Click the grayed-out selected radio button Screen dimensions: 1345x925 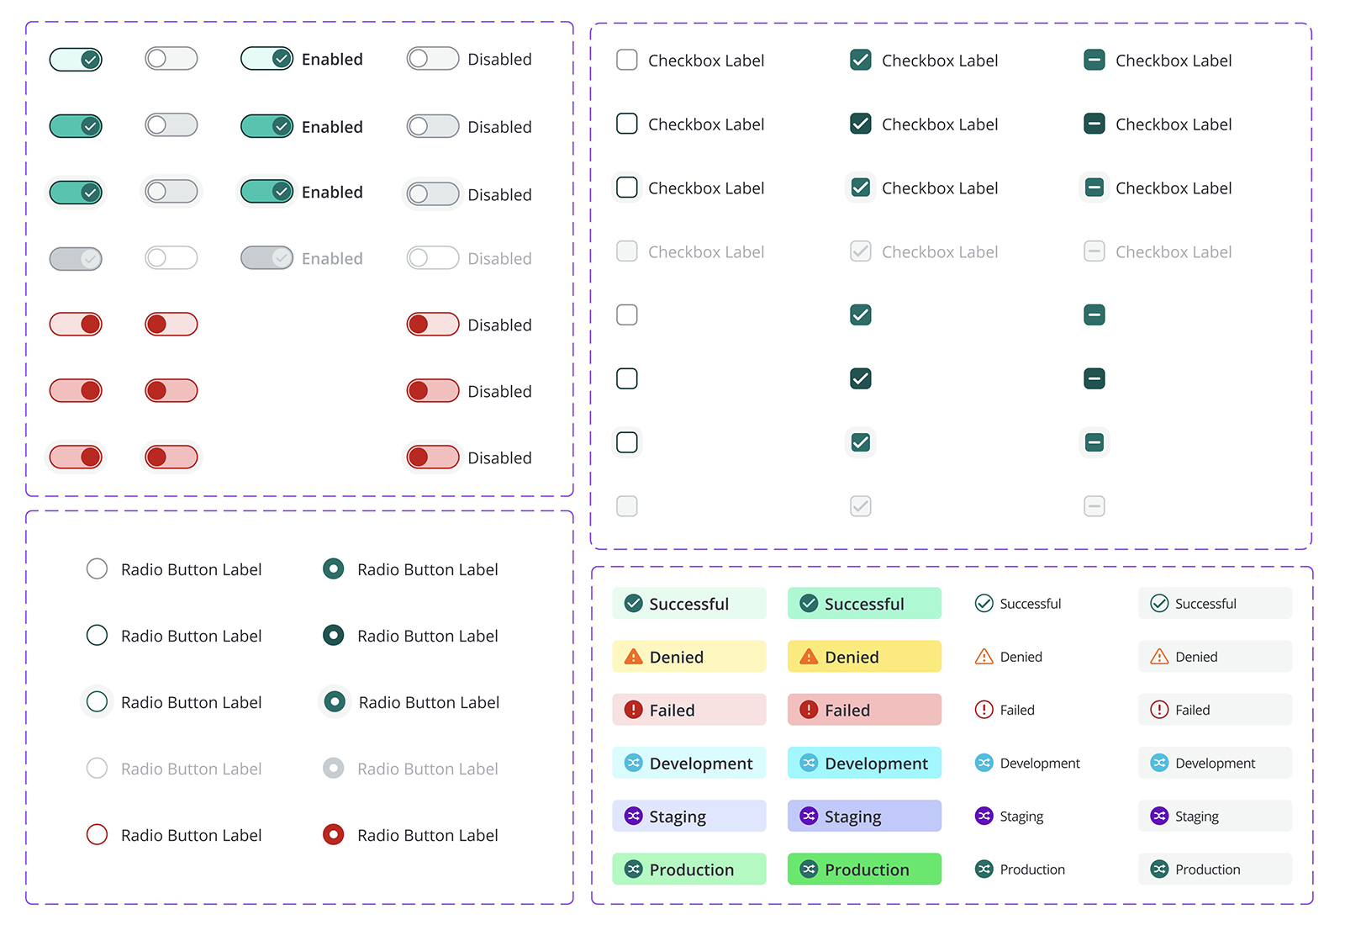[x=334, y=769]
